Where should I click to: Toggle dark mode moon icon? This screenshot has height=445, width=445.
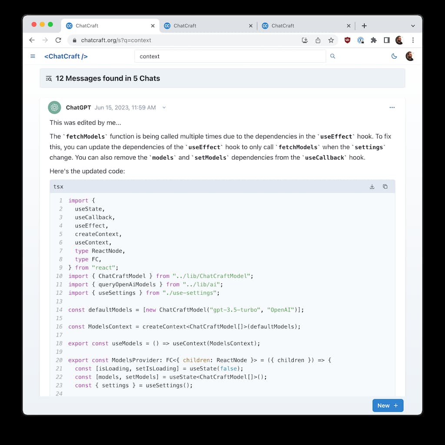coord(394,56)
